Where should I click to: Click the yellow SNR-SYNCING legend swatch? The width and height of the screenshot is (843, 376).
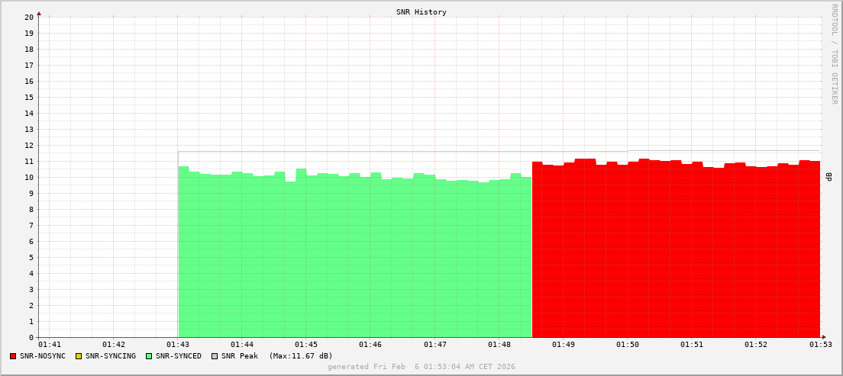pyautogui.click(x=78, y=356)
